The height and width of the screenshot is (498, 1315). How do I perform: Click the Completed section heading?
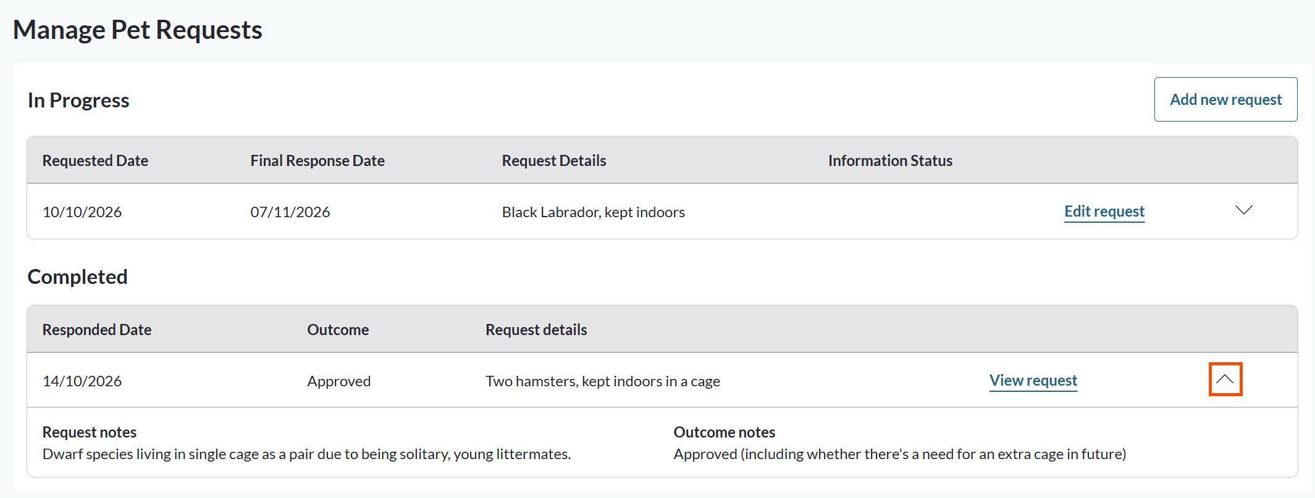point(77,276)
